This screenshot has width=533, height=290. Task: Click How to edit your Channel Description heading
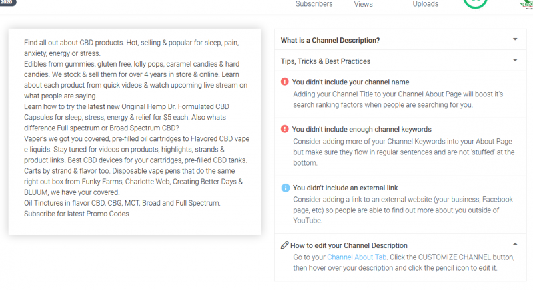pos(350,245)
